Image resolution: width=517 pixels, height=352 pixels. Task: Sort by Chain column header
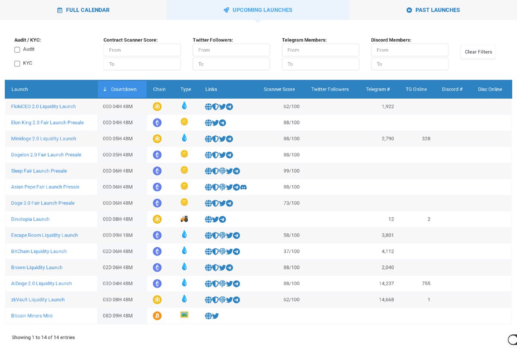click(x=159, y=89)
